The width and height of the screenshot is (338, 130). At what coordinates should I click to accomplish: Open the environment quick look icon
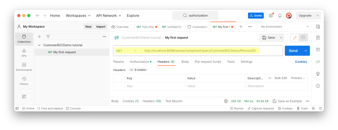[x=318, y=27]
